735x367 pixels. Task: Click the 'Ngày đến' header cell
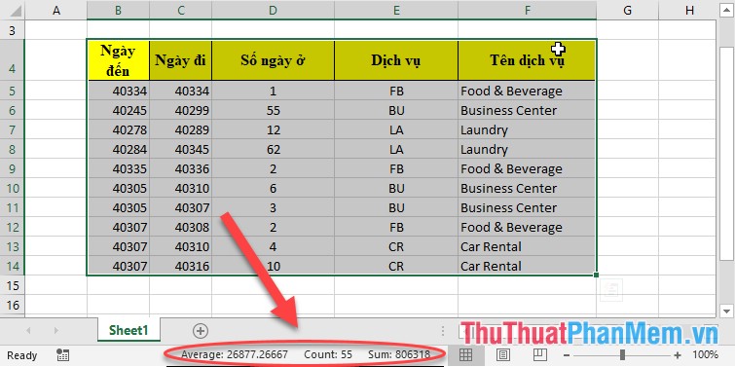[118, 60]
